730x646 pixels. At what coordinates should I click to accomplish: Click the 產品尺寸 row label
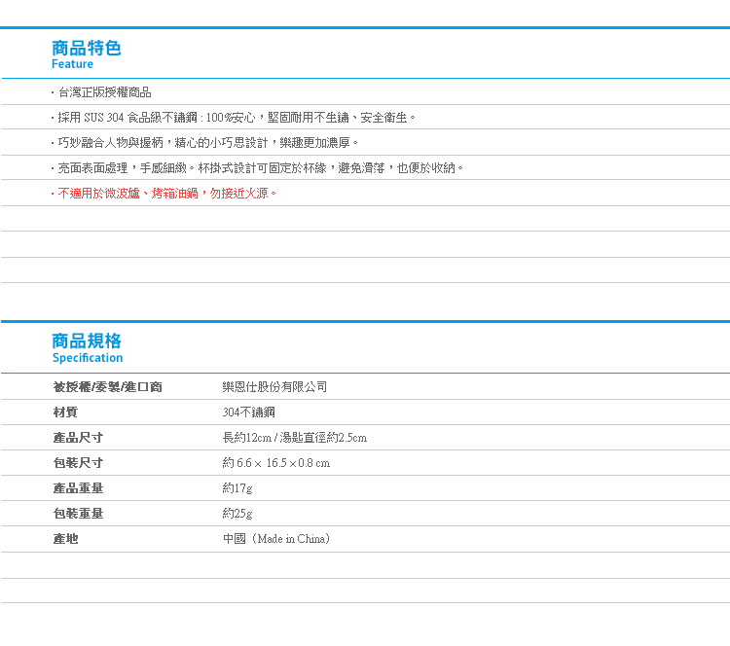pyautogui.click(x=78, y=438)
